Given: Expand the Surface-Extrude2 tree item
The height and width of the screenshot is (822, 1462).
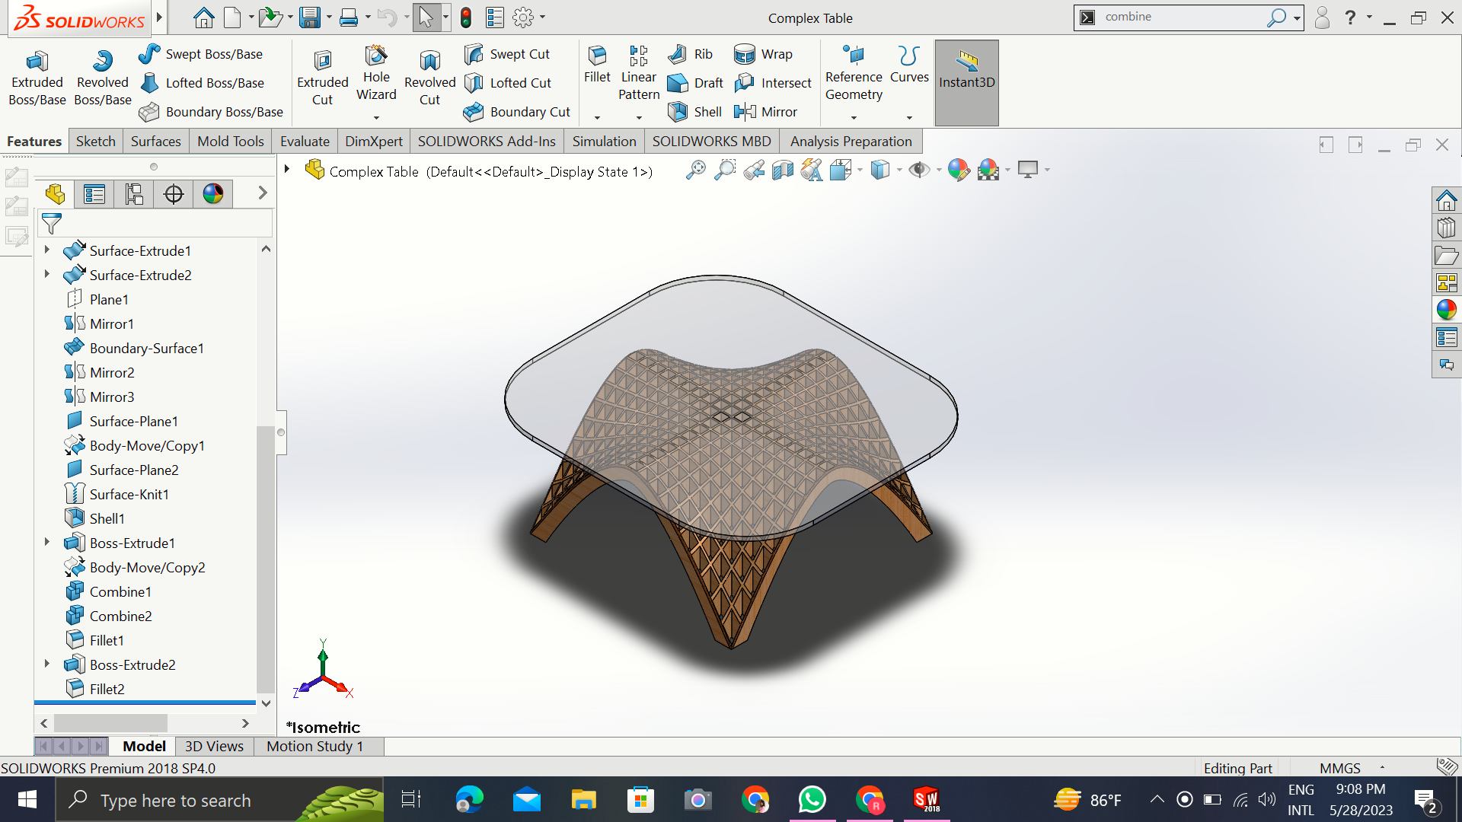Looking at the screenshot, I should (x=47, y=275).
